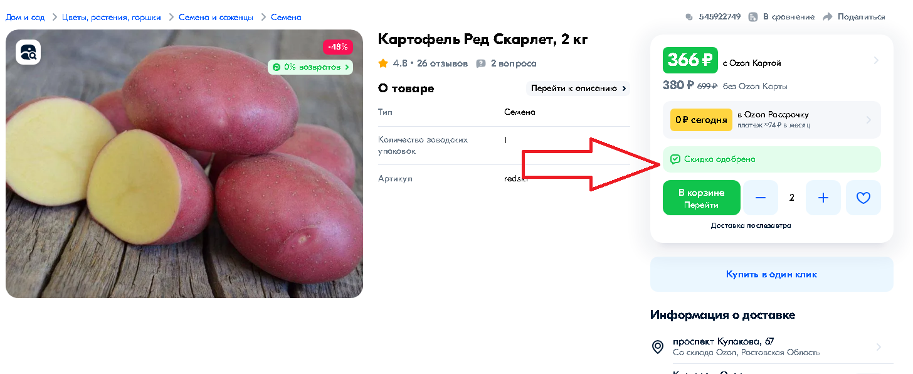
Task: Decrease quantity with minus button
Action: (x=761, y=198)
